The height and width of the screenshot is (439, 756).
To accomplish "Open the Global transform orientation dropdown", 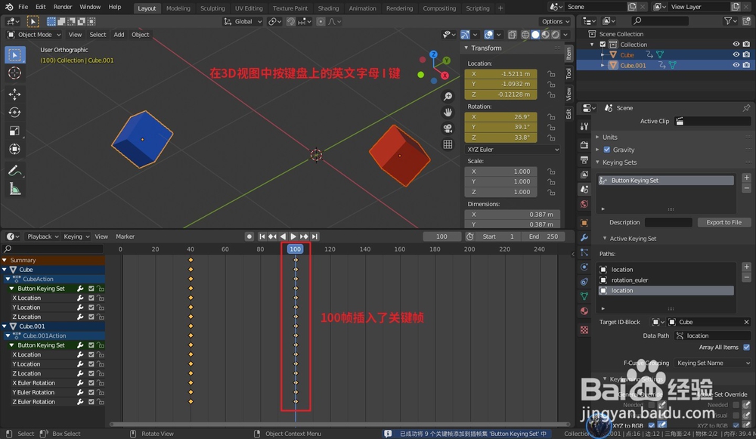I will pyautogui.click(x=243, y=21).
